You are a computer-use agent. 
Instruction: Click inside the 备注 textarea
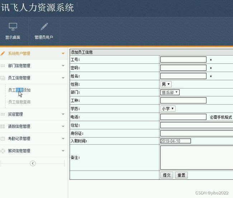coord(196,158)
